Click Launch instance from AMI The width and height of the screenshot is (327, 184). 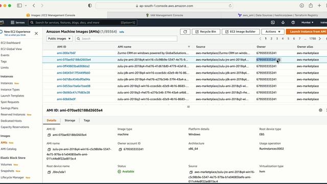pyautogui.click(x=307, y=32)
